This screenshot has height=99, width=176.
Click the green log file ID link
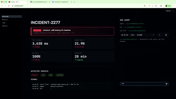pos(137,31)
